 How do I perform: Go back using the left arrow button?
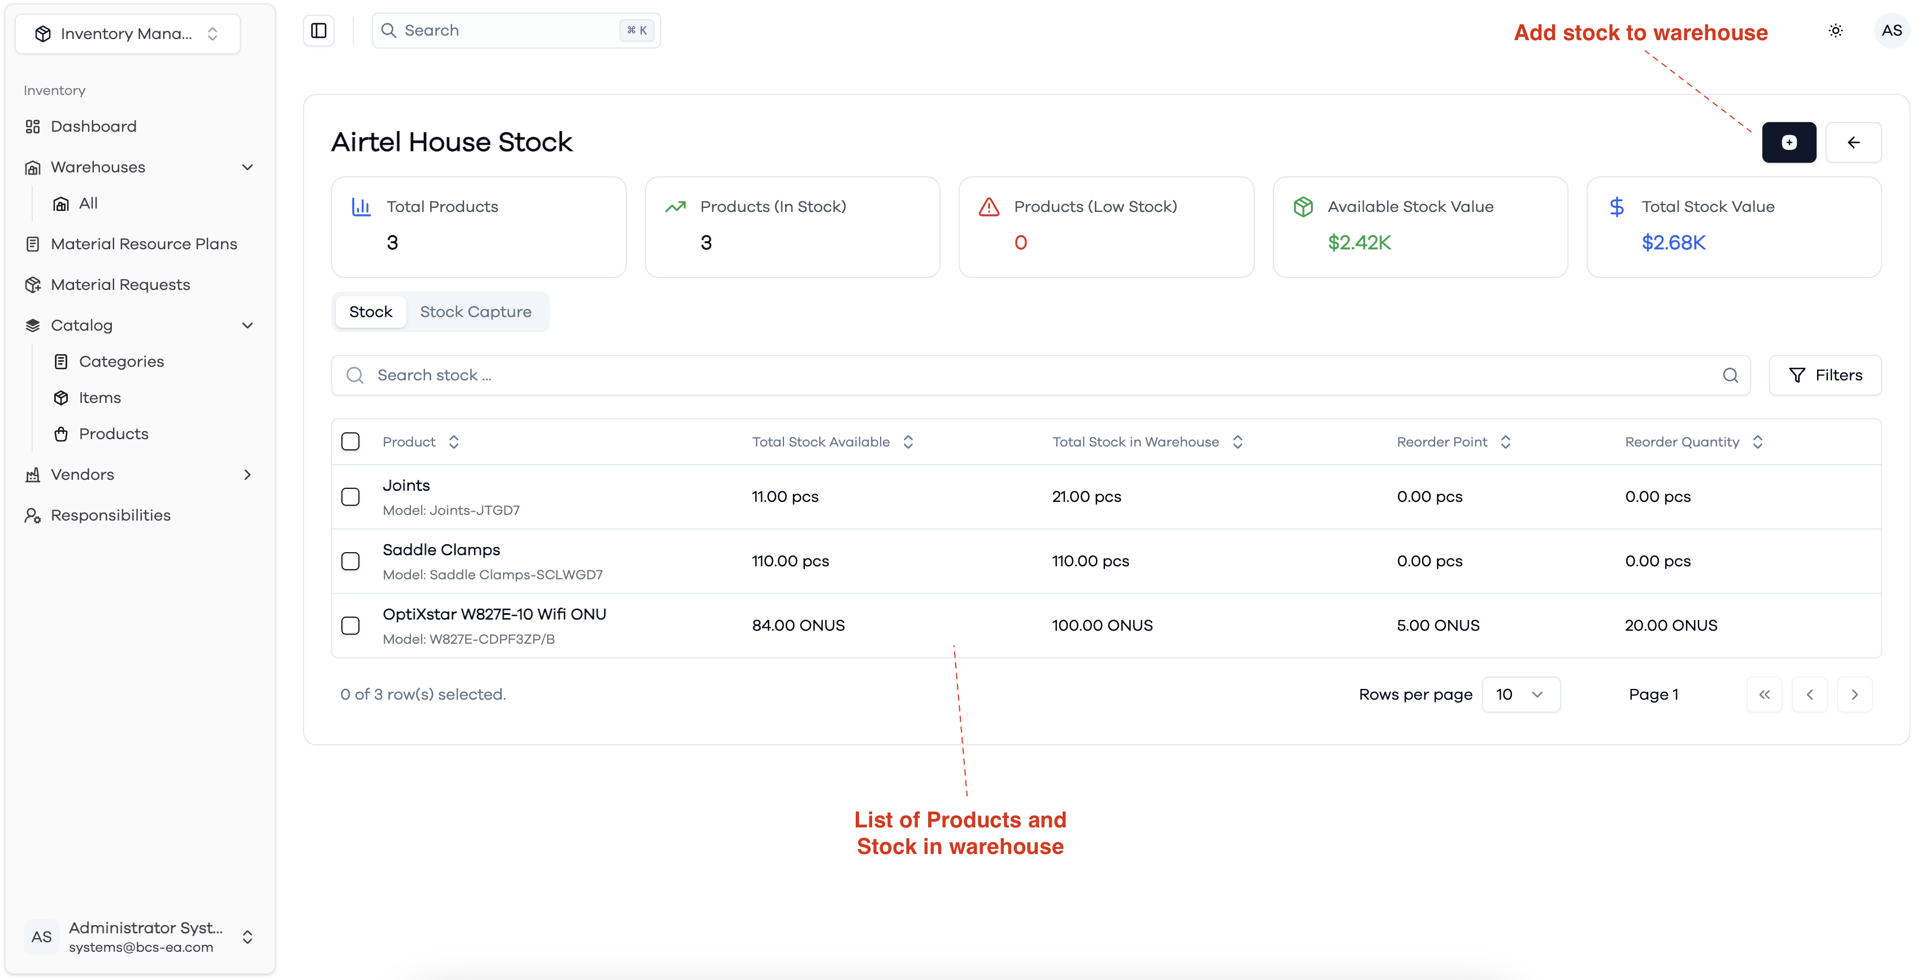point(1853,142)
